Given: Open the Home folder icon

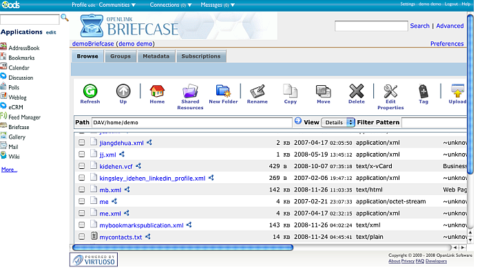Looking at the screenshot, I should pyautogui.click(x=157, y=91).
